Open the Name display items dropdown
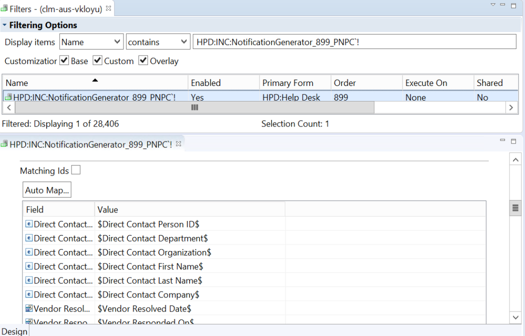Image resolution: width=525 pixels, height=336 pixels. pyautogui.click(x=91, y=42)
